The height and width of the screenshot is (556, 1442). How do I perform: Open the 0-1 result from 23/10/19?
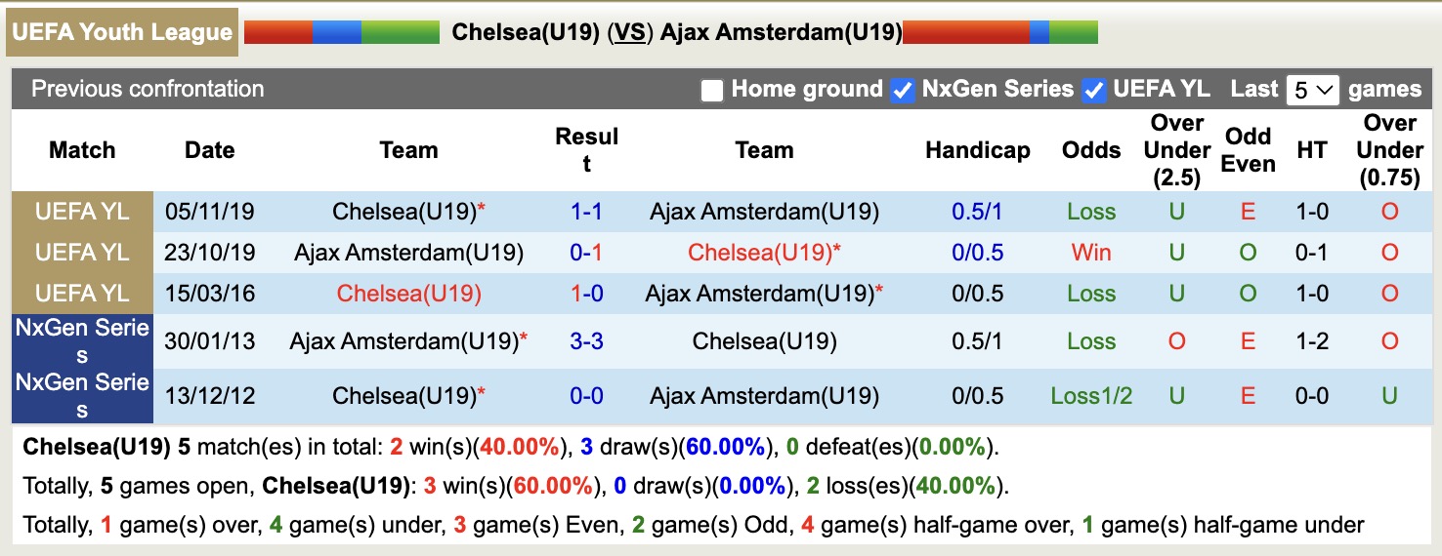586,253
